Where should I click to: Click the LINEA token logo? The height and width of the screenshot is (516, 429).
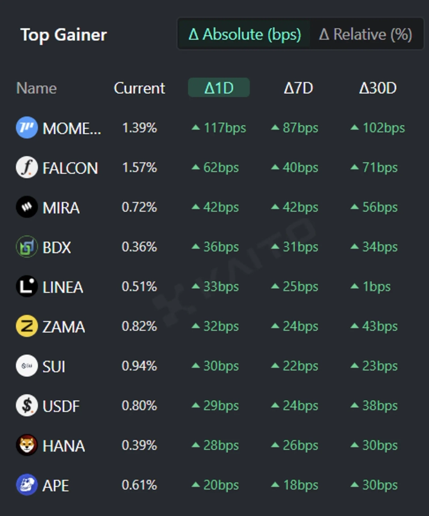(x=27, y=287)
